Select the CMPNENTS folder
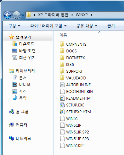The width and height of the screenshot is (124, 155). 76,44
